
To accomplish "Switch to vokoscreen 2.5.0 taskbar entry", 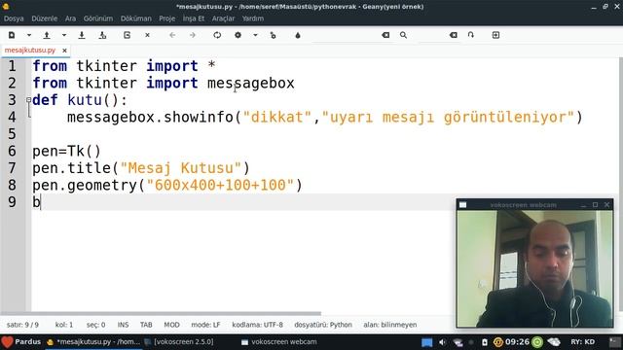I will (179, 342).
